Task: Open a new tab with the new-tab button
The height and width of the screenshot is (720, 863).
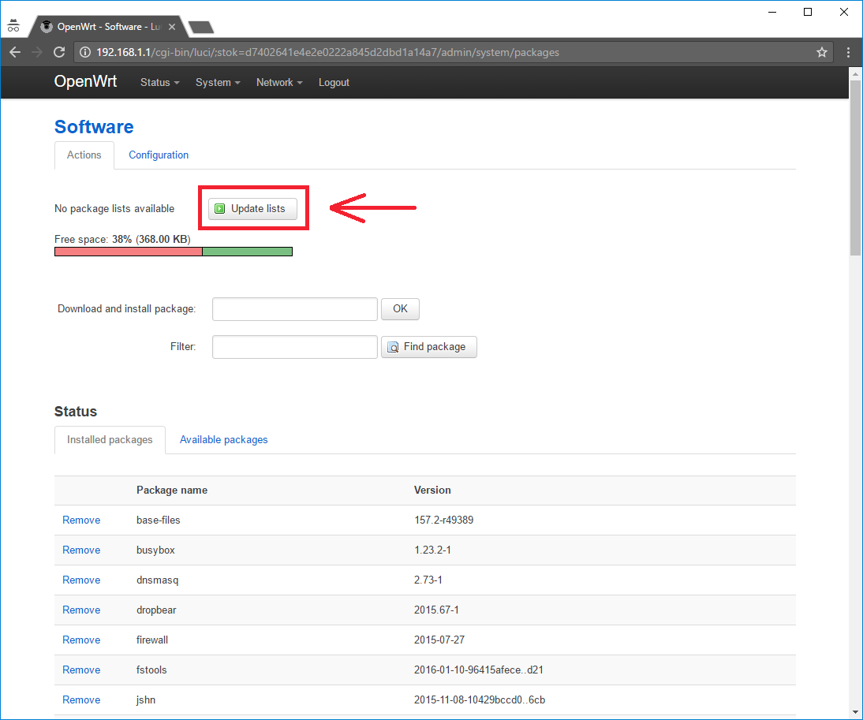Action: click(x=201, y=27)
